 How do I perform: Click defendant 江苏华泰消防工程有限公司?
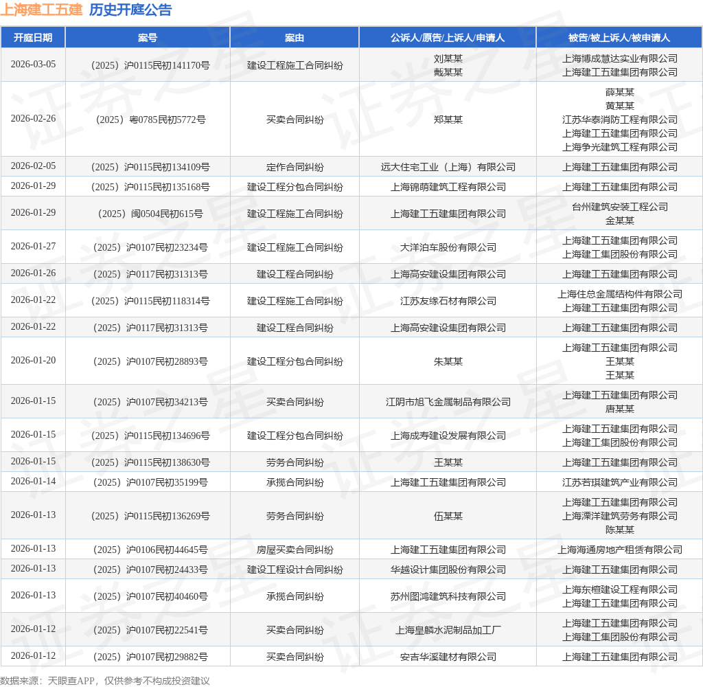(x=620, y=120)
